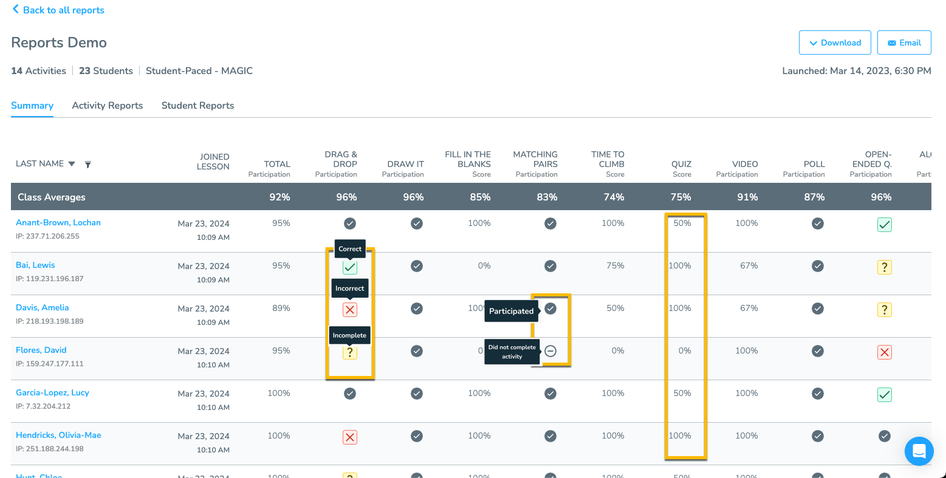Open Garcia-Lopez, Lucy student link
The height and width of the screenshot is (478, 946).
[x=52, y=392]
